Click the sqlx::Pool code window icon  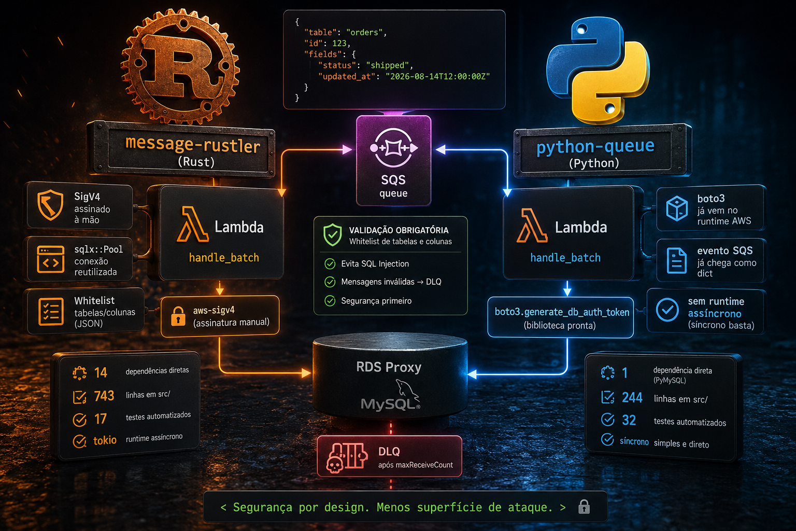(51, 259)
